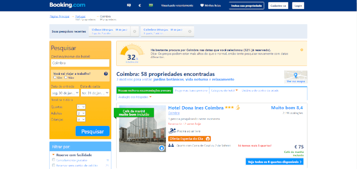Click the badge icon on hotel photo
This screenshot has height=169, width=357.
tap(161, 148)
